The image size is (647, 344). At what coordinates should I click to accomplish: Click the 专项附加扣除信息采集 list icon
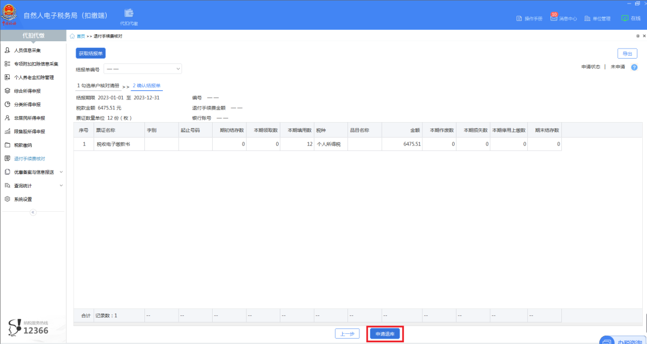7,64
